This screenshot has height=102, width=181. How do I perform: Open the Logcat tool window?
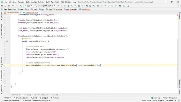point(44,98)
